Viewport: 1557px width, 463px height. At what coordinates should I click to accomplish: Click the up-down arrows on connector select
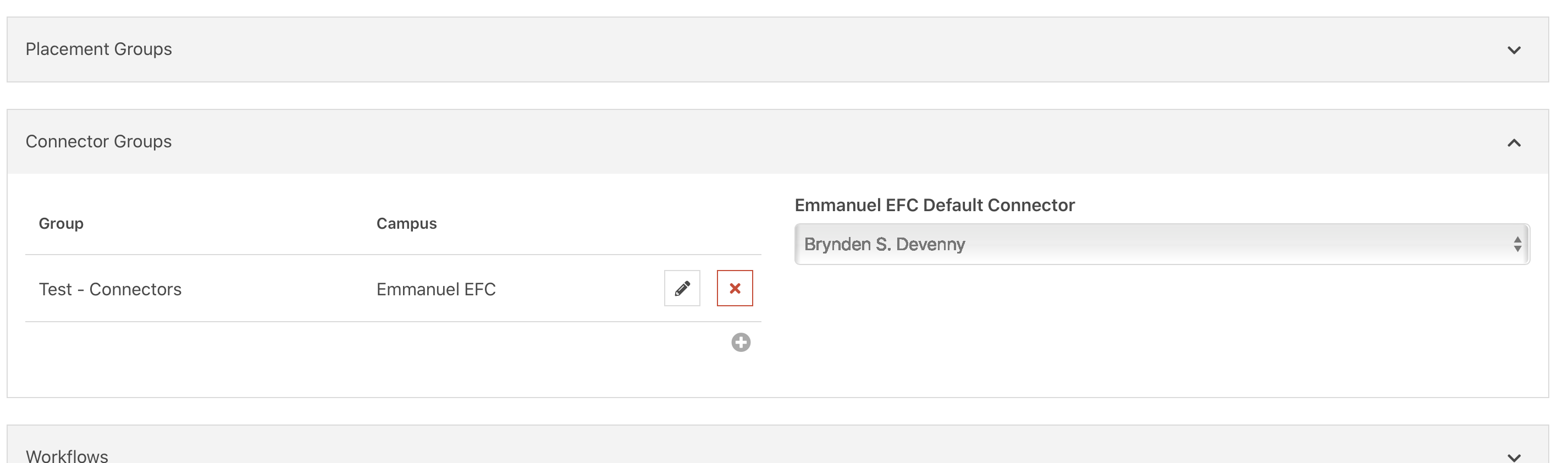[x=1517, y=244]
